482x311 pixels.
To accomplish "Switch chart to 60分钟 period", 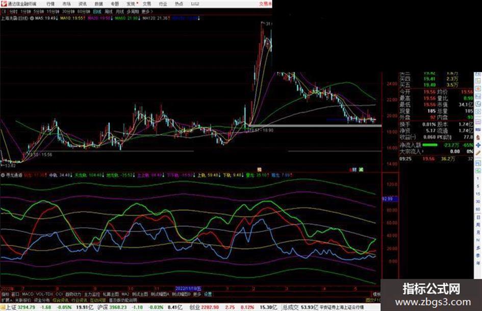I will click(x=83, y=12).
